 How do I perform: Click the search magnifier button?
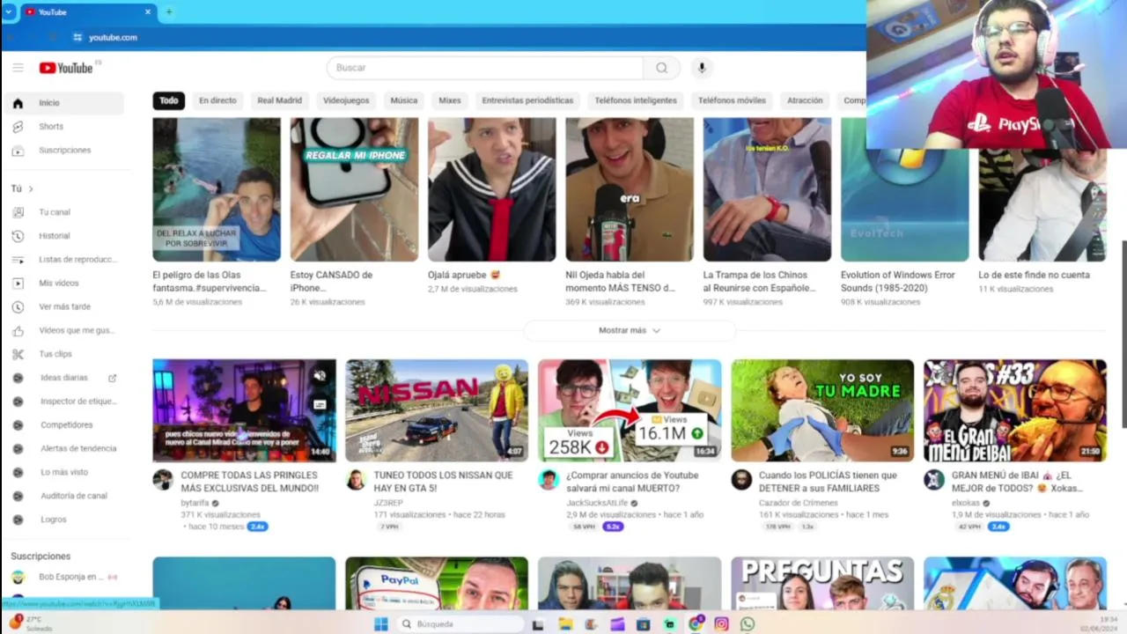tap(661, 68)
